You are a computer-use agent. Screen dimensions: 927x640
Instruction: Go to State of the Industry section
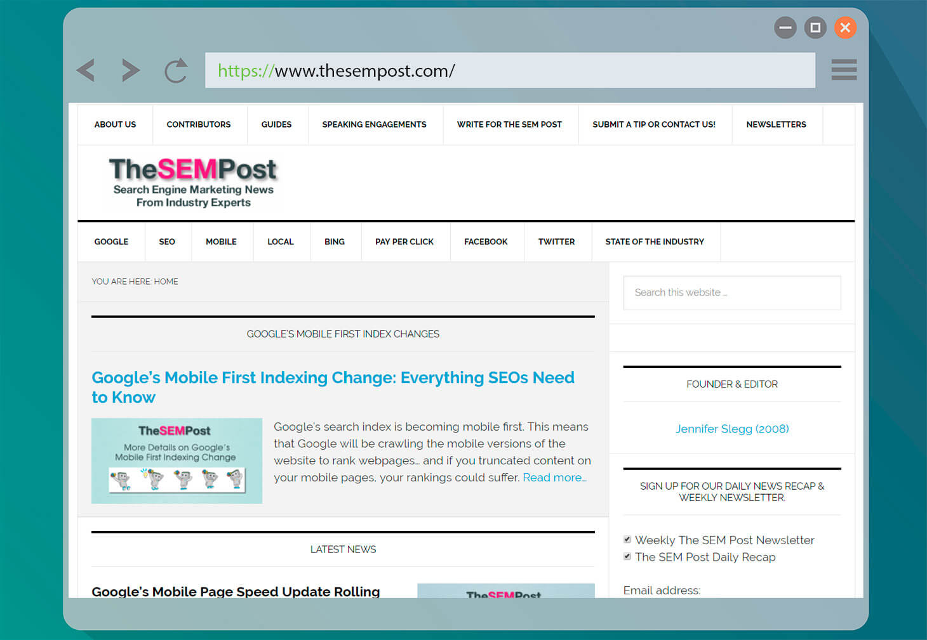(x=655, y=242)
